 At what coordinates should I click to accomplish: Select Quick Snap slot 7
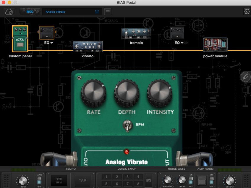tap(128, 184)
